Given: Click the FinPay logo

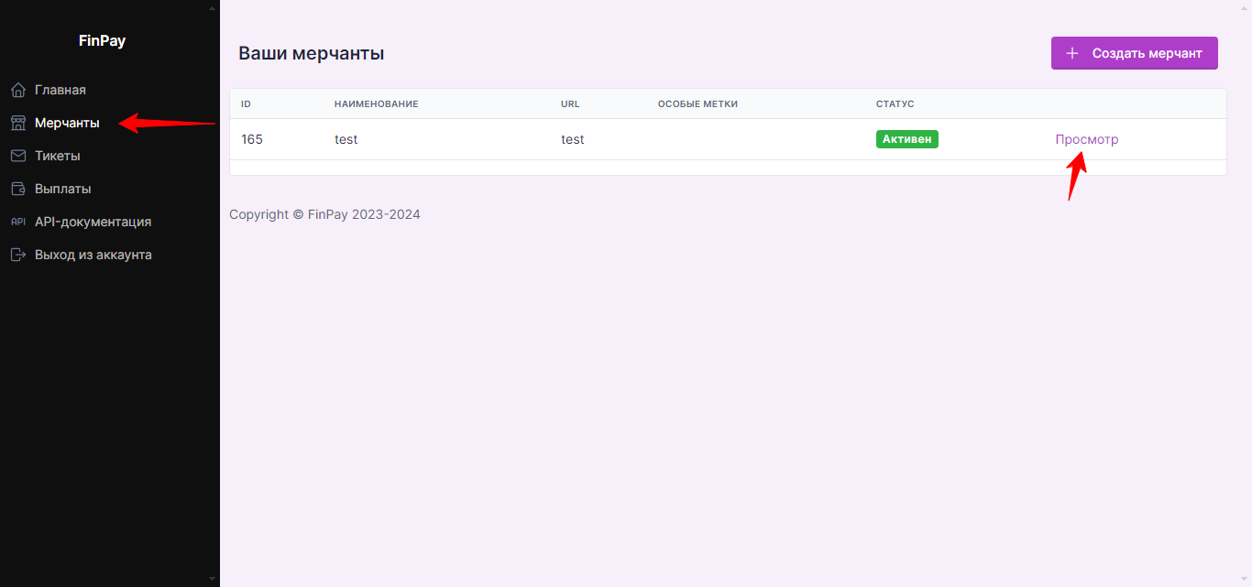Looking at the screenshot, I should (101, 39).
